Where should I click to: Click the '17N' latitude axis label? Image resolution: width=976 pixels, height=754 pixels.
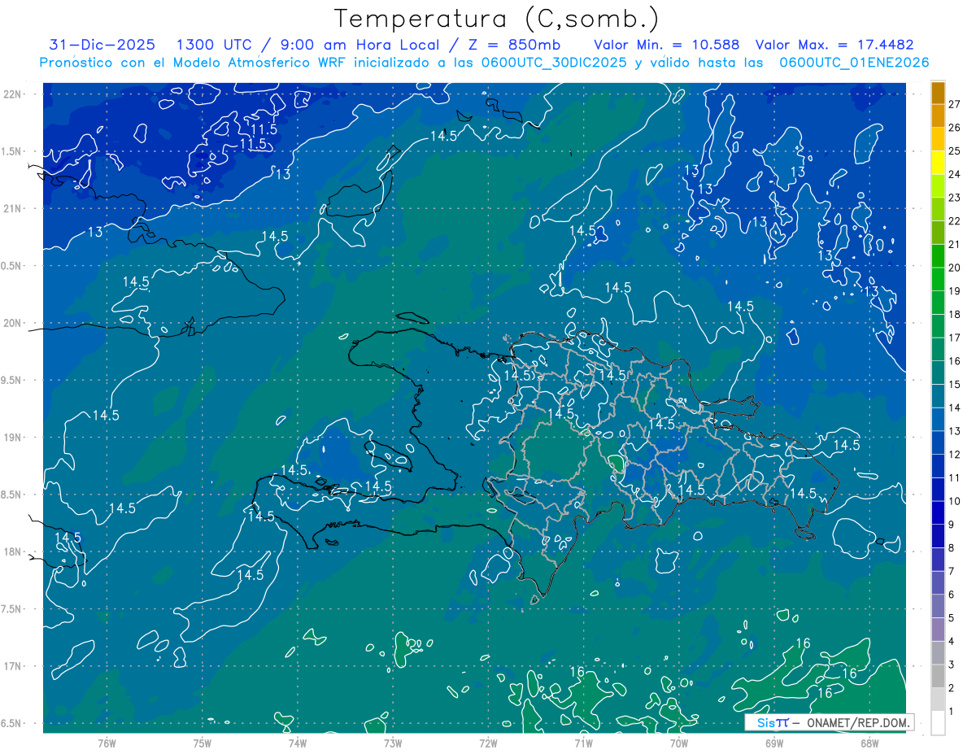tap(11, 666)
